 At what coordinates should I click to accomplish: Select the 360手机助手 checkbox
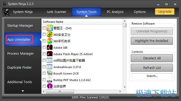pyautogui.click(x=44, y=41)
